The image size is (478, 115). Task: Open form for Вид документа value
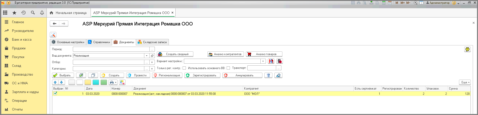point(152,56)
